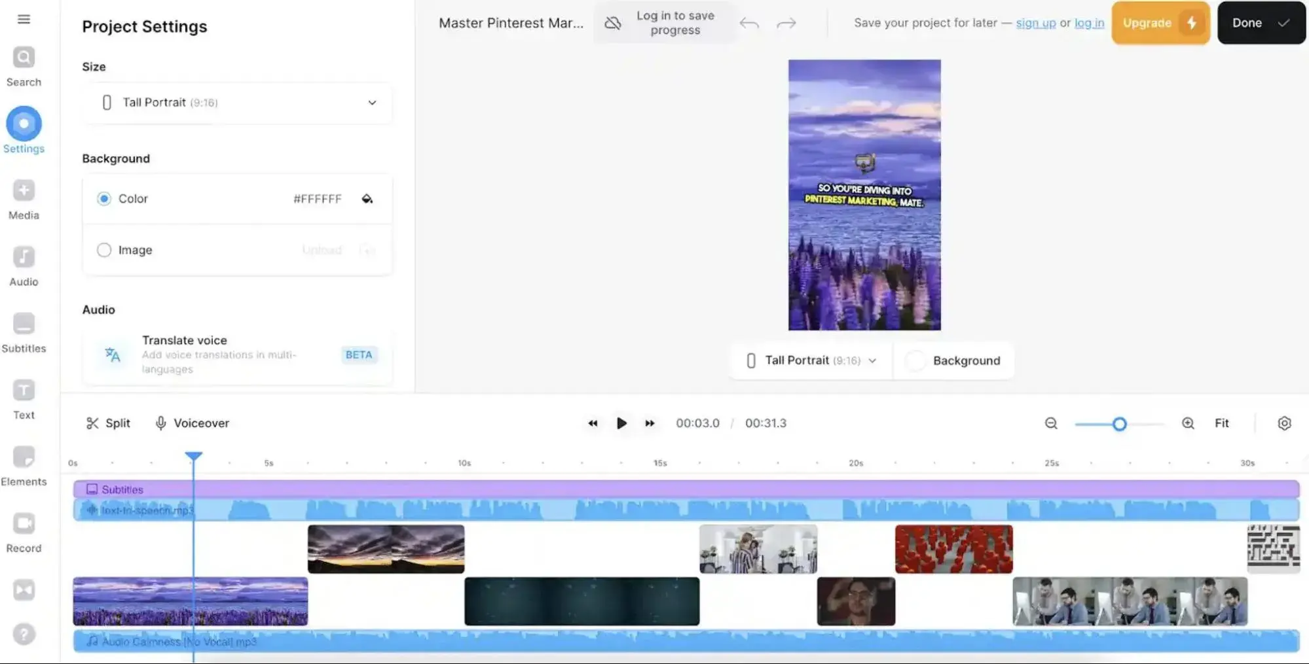Click the paint bucket color icon

pos(367,199)
